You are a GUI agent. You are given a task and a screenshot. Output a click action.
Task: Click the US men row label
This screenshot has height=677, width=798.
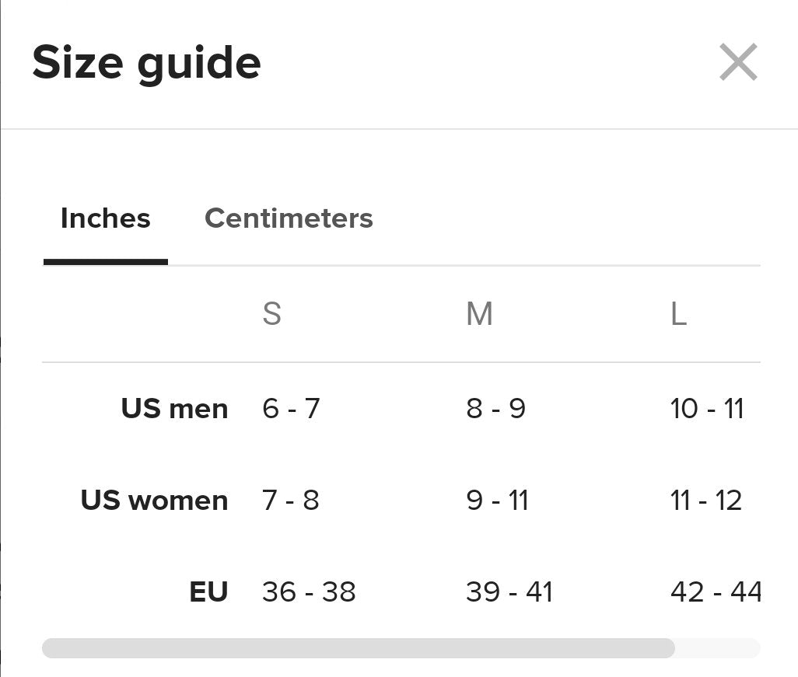(174, 408)
